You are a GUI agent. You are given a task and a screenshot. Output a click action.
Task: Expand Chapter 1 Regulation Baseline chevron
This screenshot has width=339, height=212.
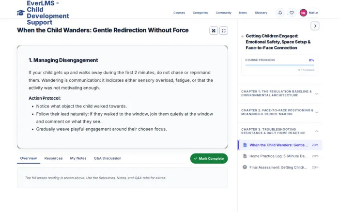coord(317,93)
